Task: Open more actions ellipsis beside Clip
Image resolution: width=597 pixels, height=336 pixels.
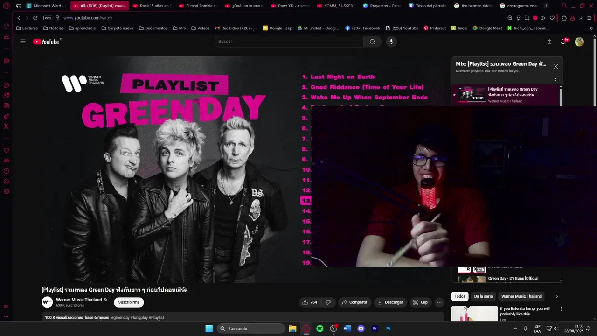Action: click(x=439, y=302)
